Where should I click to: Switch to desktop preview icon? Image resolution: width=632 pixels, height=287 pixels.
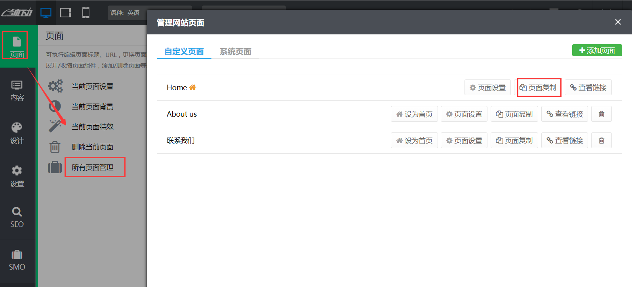(46, 13)
